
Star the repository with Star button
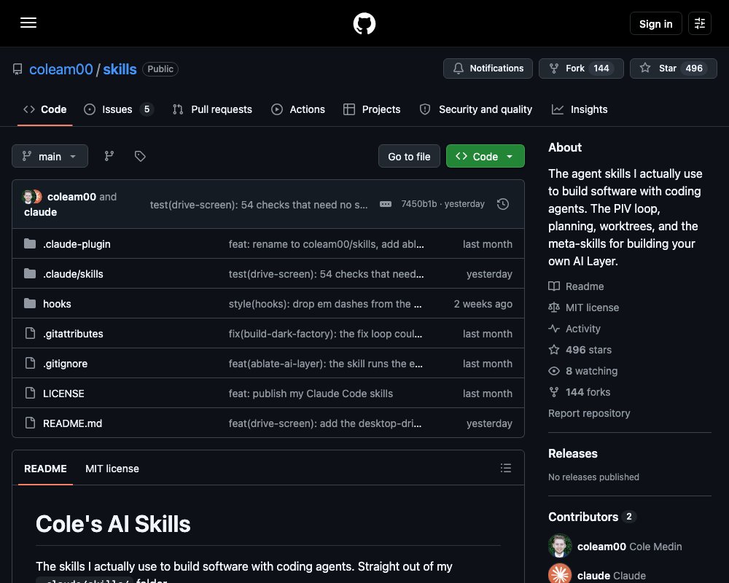coord(673,69)
